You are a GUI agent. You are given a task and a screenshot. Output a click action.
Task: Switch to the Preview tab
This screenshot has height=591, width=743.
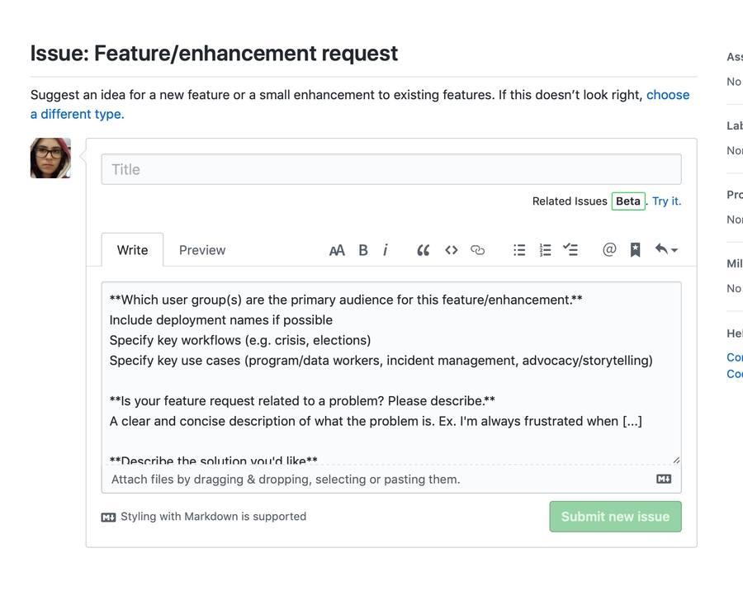201,249
